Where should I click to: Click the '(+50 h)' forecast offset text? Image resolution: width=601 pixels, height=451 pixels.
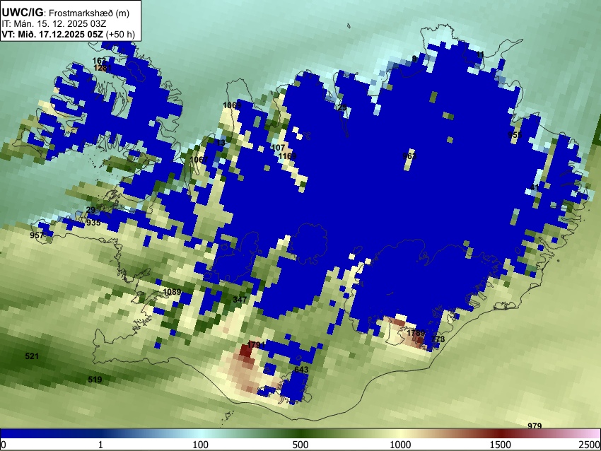coord(120,34)
